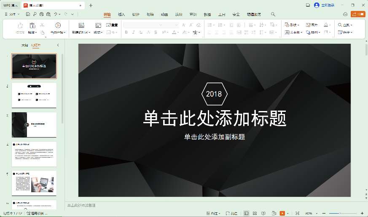
Task: Click the Save icon in quick access toolbar
Action: [28, 14]
